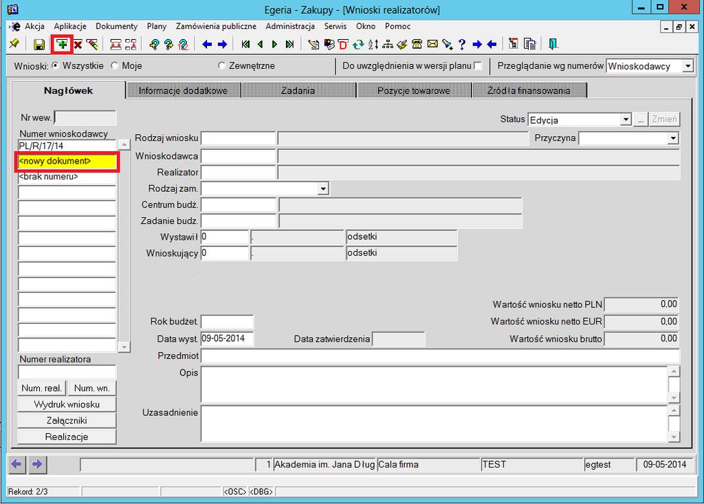Switch to Źródła finansowania tab

(529, 90)
